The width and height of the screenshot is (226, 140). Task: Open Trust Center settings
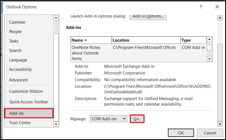20,123
